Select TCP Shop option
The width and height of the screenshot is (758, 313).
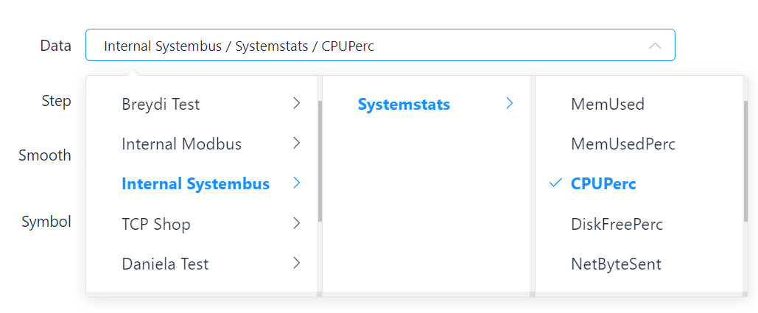(156, 224)
